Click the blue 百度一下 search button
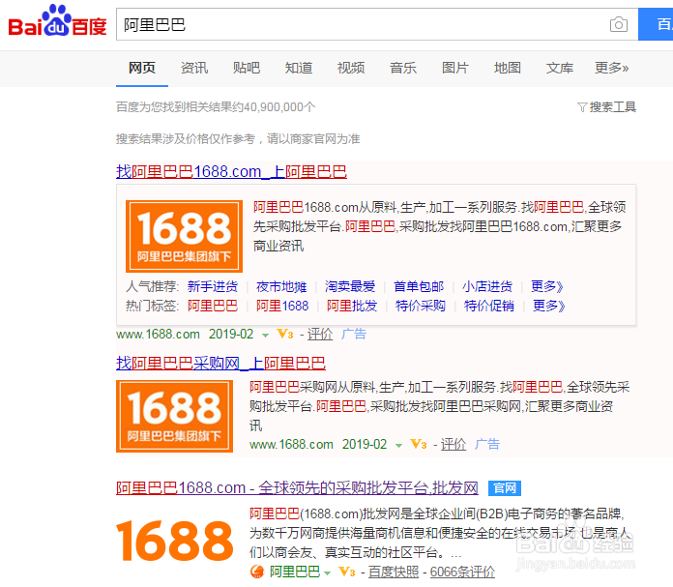 coord(656,24)
